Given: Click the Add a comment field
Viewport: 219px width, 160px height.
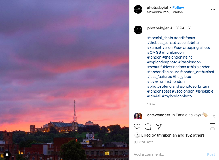Looking at the screenshot, I should click(167, 154).
